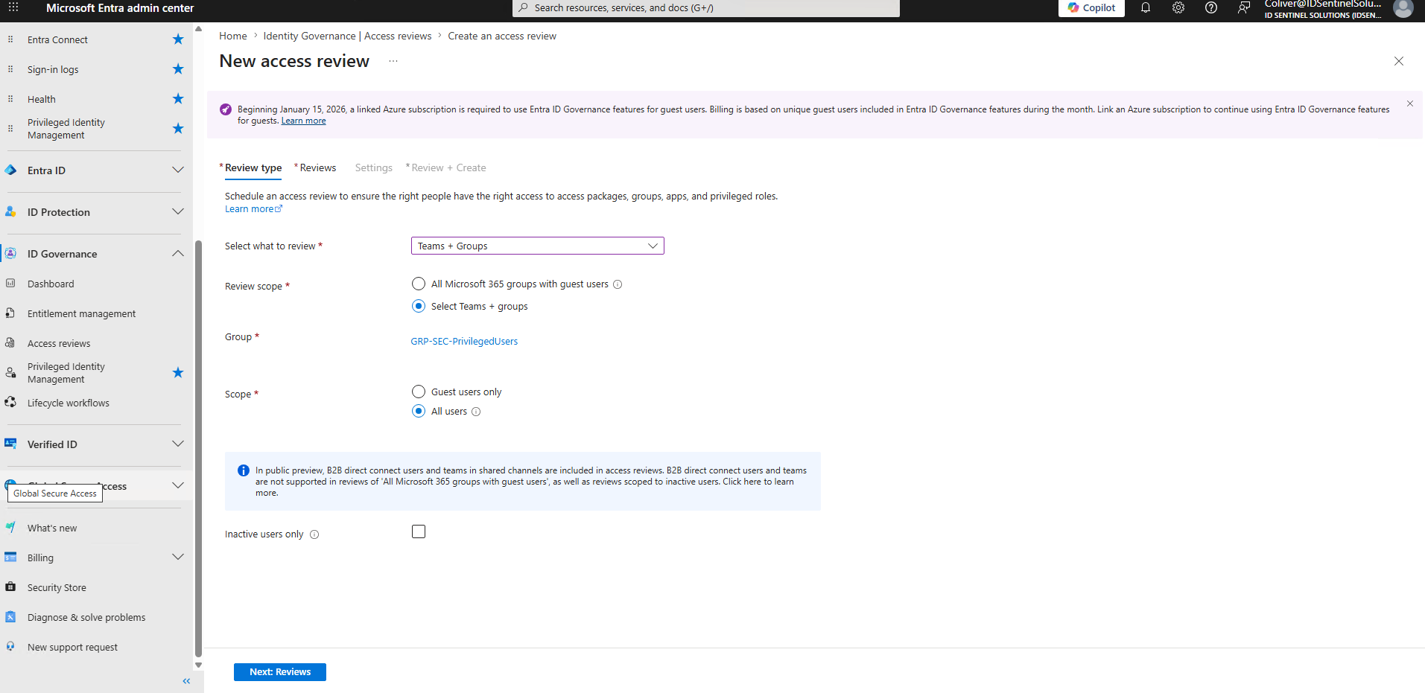The width and height of the screenshot is (1425, 693).
Task: Dismiss the Azure subscription banner
Action: coord(1410,103)
